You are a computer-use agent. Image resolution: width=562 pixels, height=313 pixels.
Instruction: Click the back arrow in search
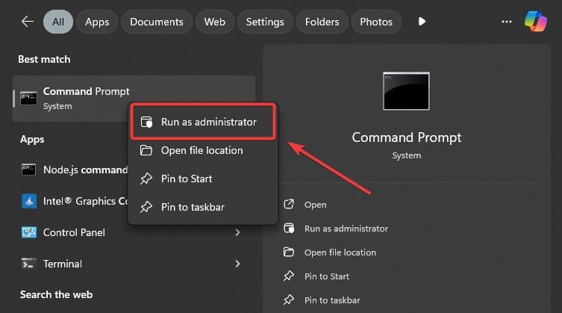[28, 22]
